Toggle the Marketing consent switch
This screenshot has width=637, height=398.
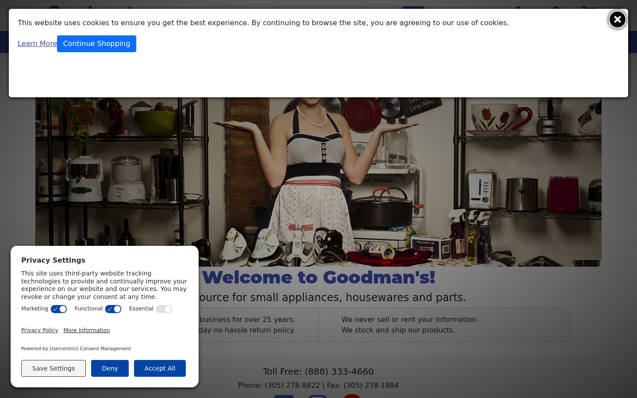pos(59,309)
